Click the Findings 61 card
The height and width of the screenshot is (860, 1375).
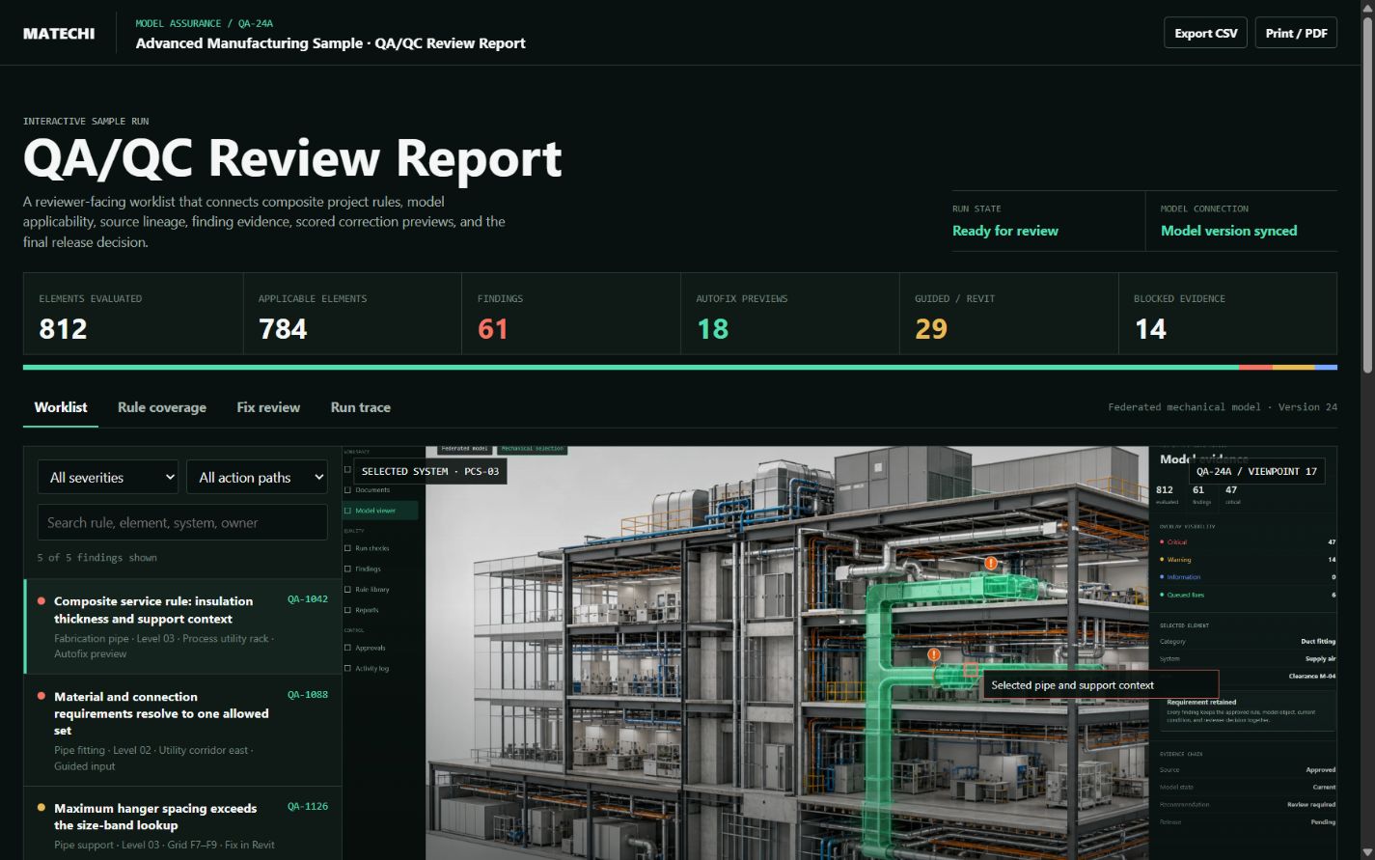[571, 314]
